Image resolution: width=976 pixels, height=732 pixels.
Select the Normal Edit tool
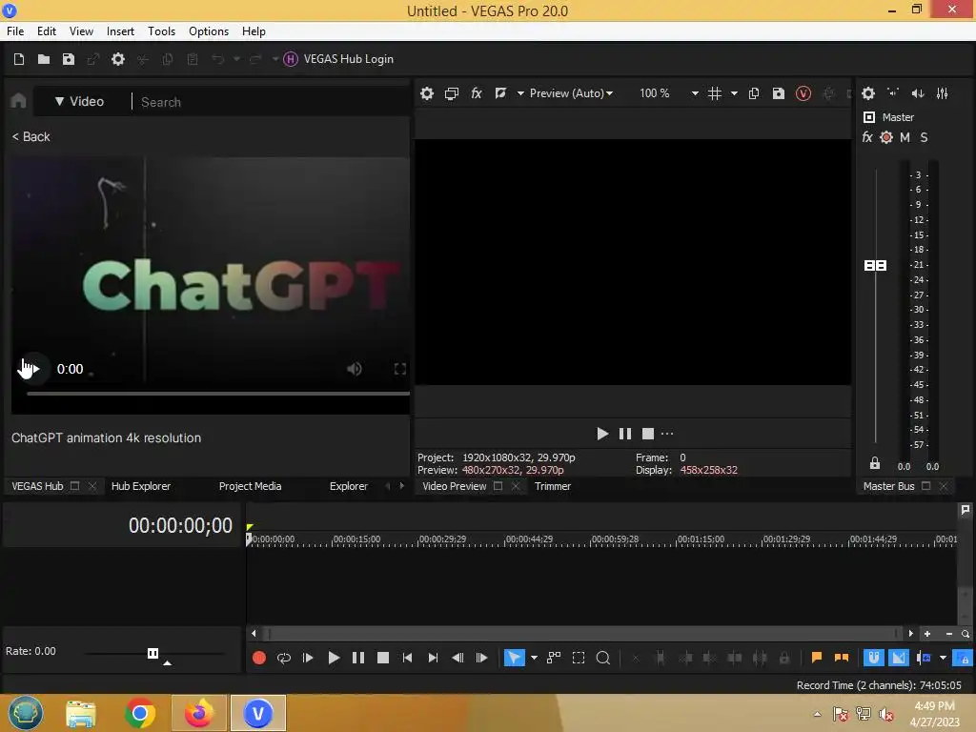pyautogui.click(x=514, y=658)
